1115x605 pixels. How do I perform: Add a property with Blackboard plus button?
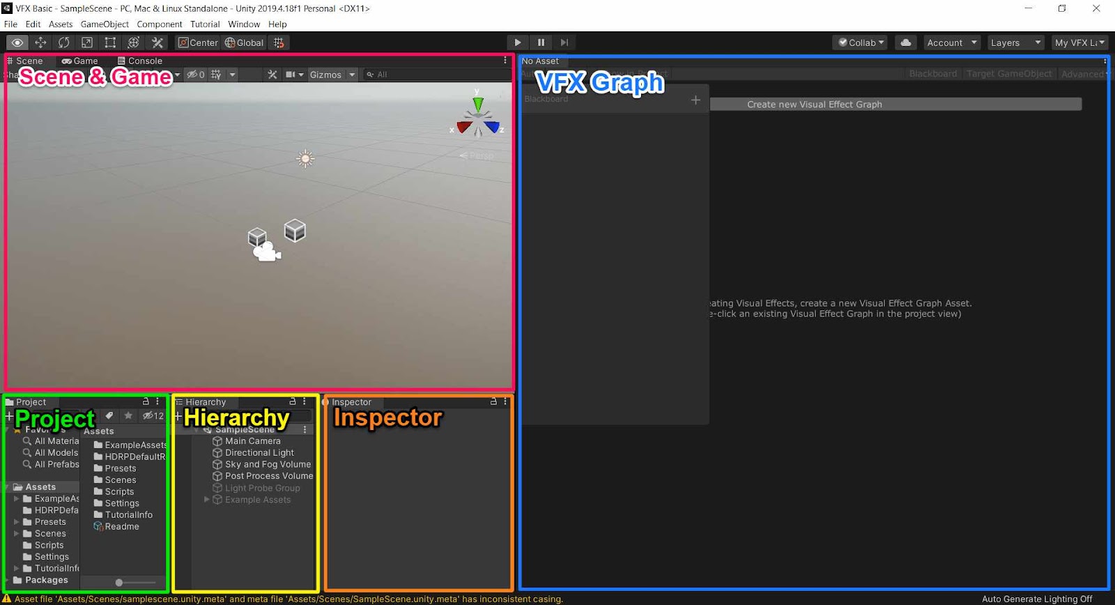click(695, 100)
